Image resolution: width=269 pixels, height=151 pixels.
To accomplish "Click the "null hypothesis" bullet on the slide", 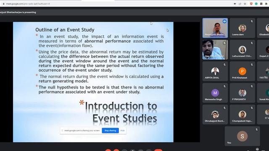I will coord(101,89).
